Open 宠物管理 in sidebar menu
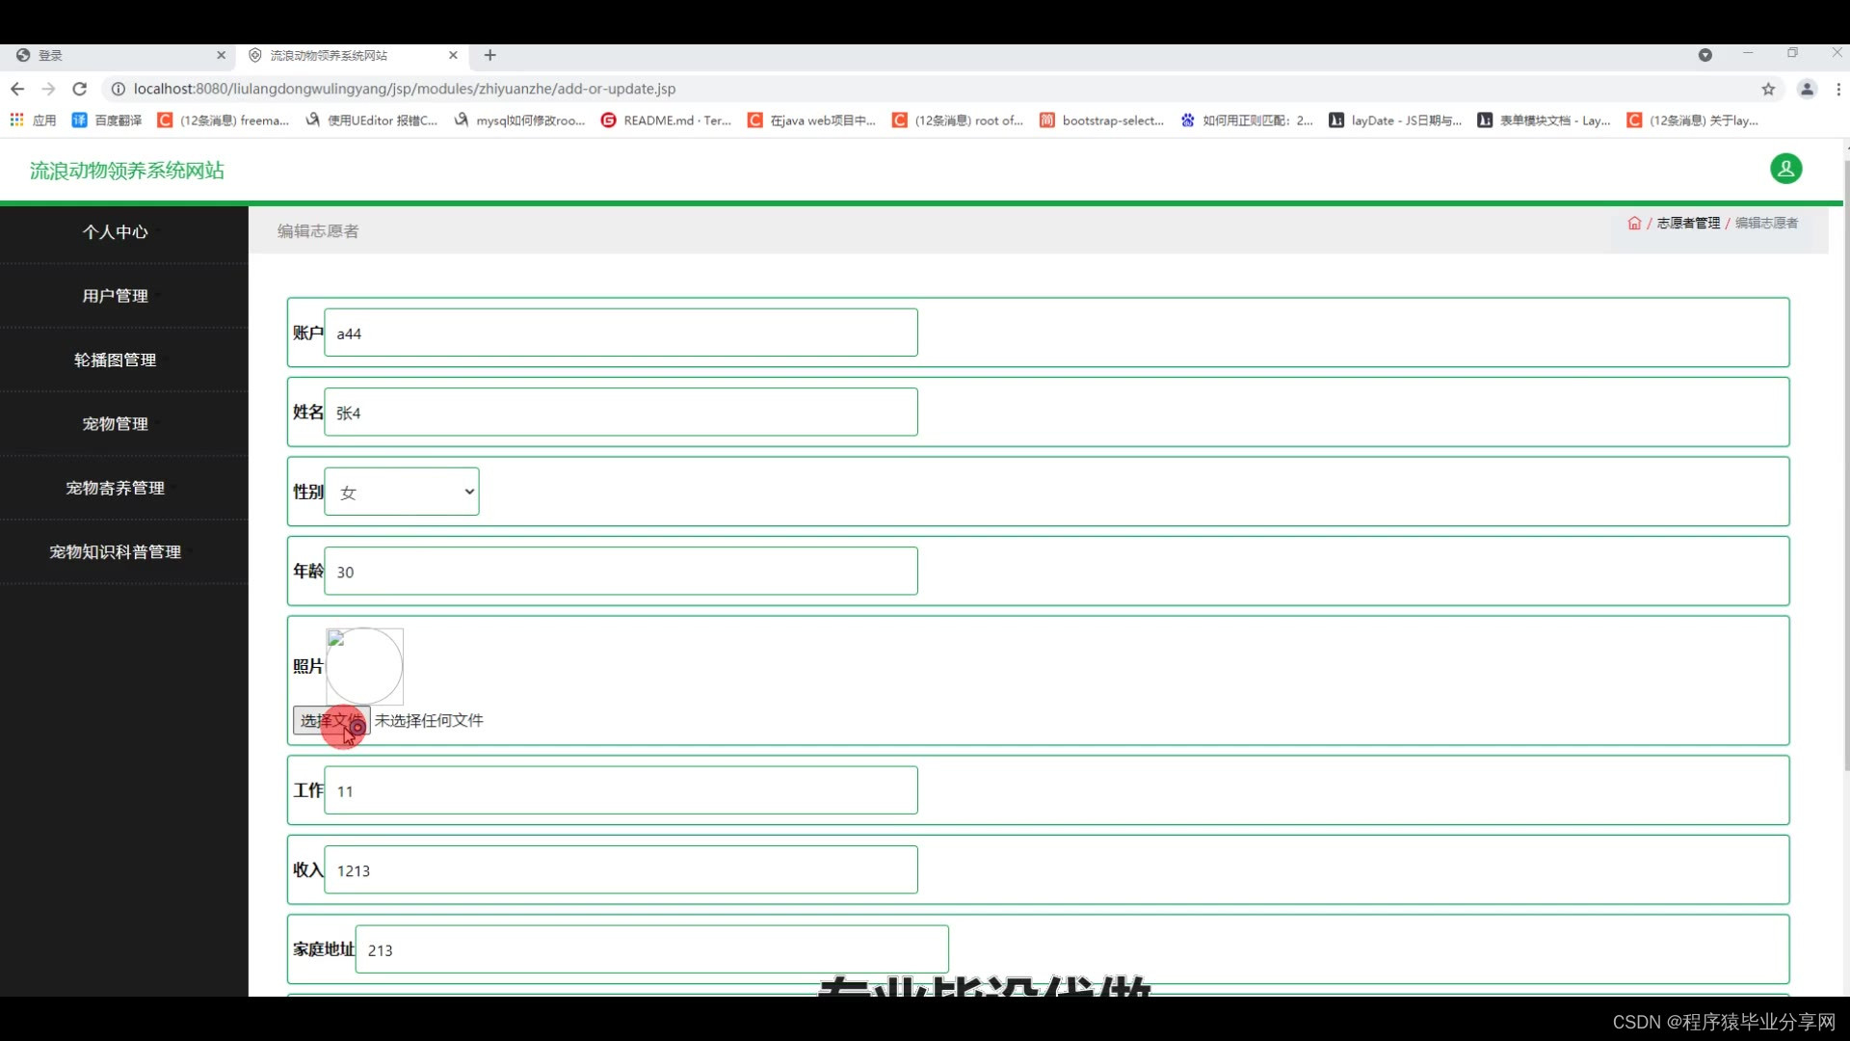Screen dimensions: 1850x1041 pyautogui.click(x=116, y=423)
